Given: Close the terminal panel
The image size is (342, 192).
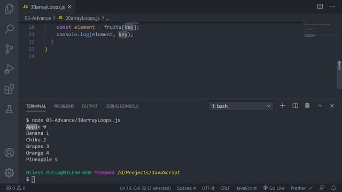Looking at the screenshot, I should click(x=332, y=106).
